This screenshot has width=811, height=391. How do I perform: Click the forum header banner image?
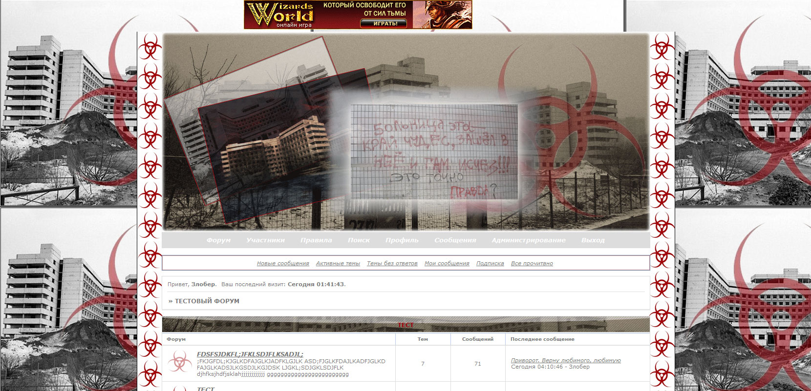click(405, 132)
